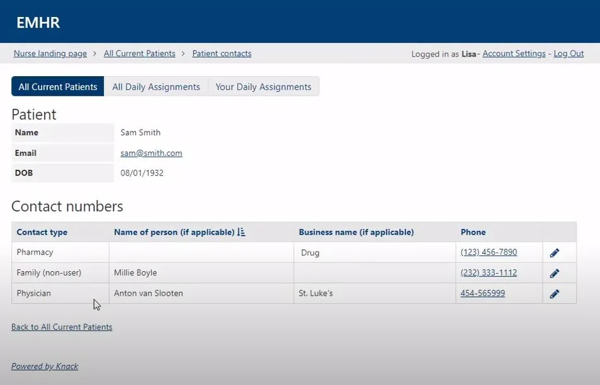Call the Physician at 454-565999
600x385 pixels.
point(482,293)
